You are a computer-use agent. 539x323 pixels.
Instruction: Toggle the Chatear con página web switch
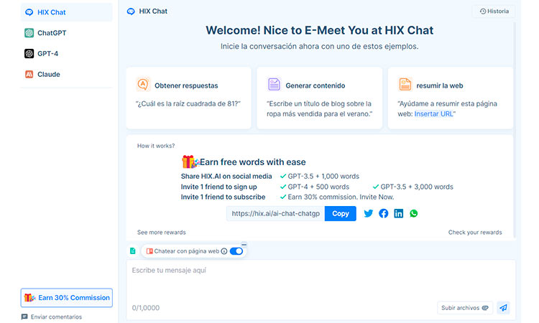(236, 251)
